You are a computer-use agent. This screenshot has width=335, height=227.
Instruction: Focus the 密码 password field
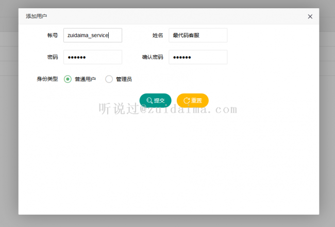pyautogui.click(x=93, y=57)
